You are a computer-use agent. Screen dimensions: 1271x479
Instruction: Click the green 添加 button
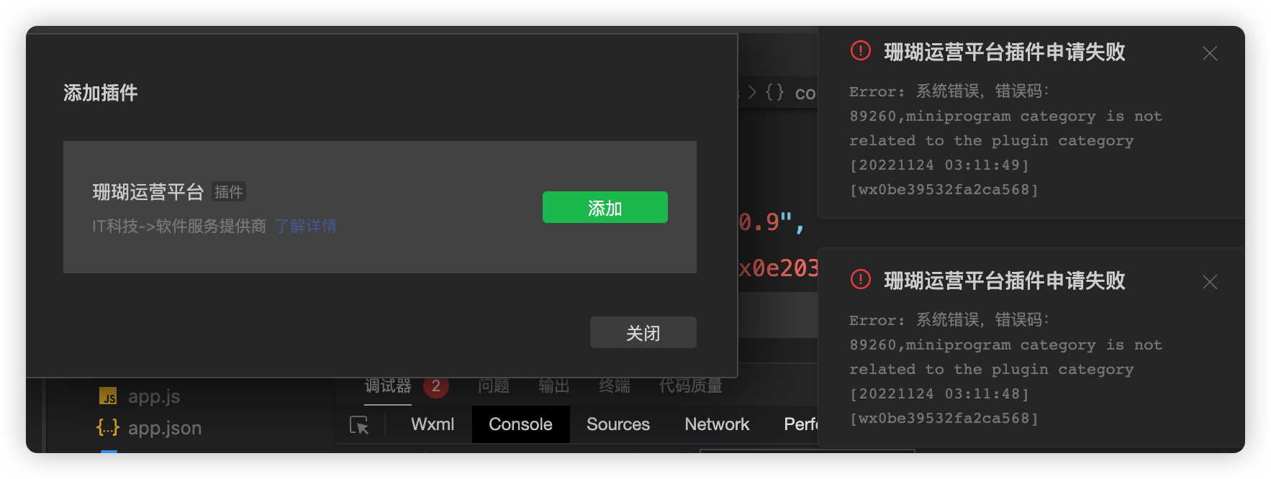(x=605, y=207)
